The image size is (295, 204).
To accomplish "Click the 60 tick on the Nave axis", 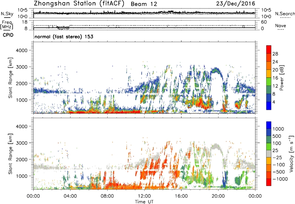I will (264, 22).
